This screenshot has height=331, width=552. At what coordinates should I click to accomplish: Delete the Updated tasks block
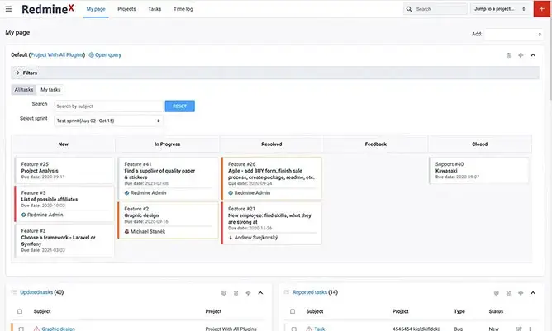(x=236, y=293)
